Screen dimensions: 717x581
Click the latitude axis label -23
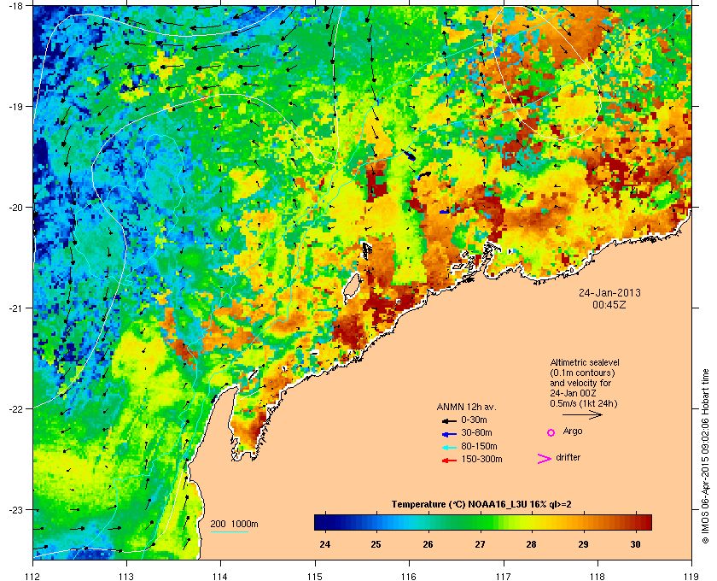pos(16,509)
